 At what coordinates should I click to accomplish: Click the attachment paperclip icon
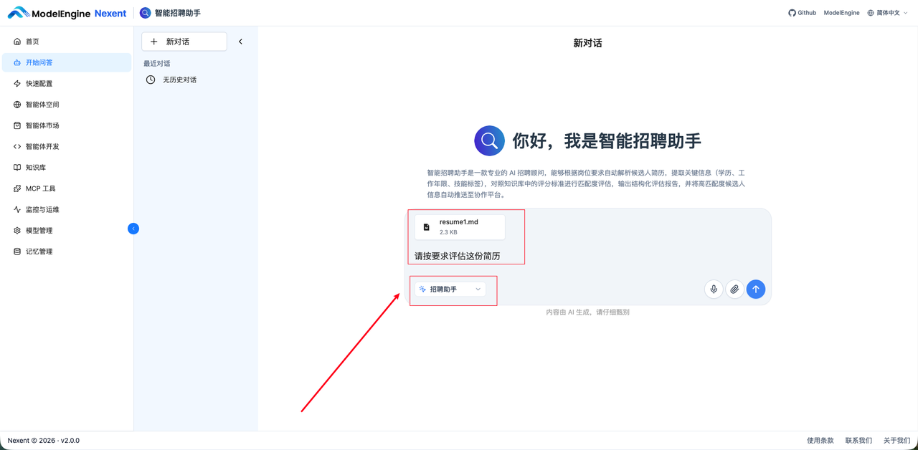pyautogui.click(x=734, y=289)
